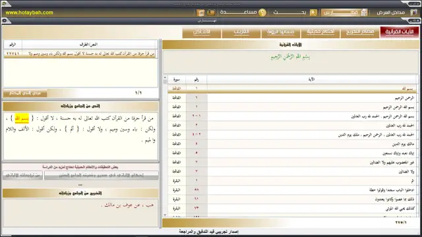Viewport: 422px width, 237px height.
Task: Select the ذلك بما عصوا وكانوا يعتدون row
Action: (291, 199)
